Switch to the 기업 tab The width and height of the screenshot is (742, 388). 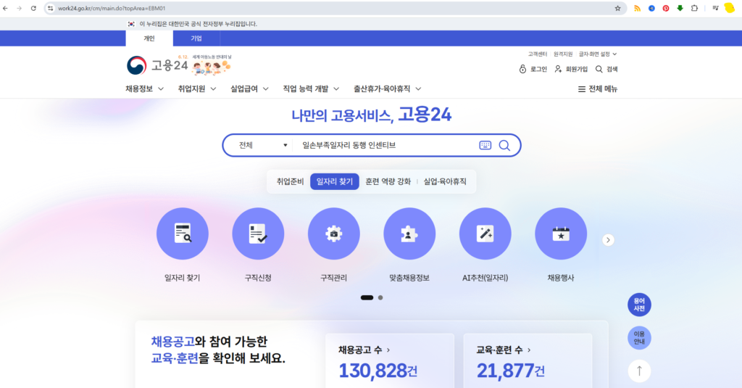click(x=196, y=38)
